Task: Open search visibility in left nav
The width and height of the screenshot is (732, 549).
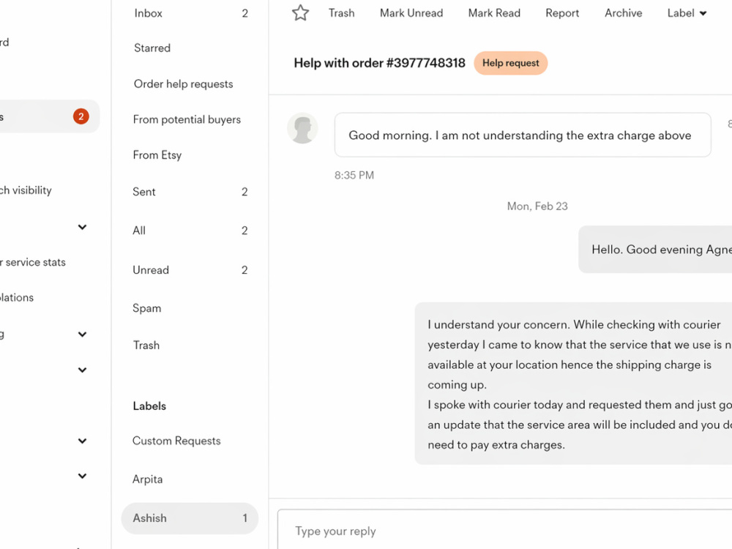Action: point(26,190)
